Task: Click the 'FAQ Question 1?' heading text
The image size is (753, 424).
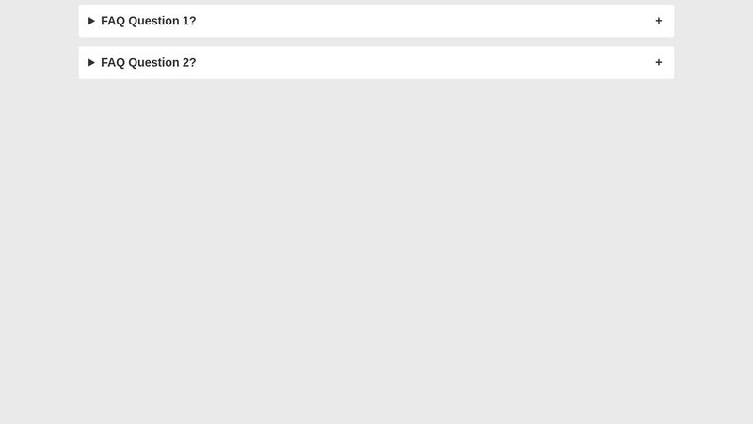Action: tap(149, 21)
